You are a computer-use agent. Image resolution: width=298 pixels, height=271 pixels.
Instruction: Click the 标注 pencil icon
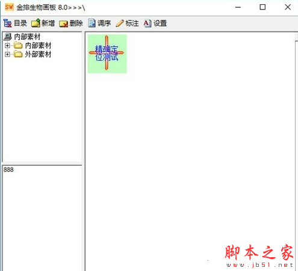(x=120, y=23)
